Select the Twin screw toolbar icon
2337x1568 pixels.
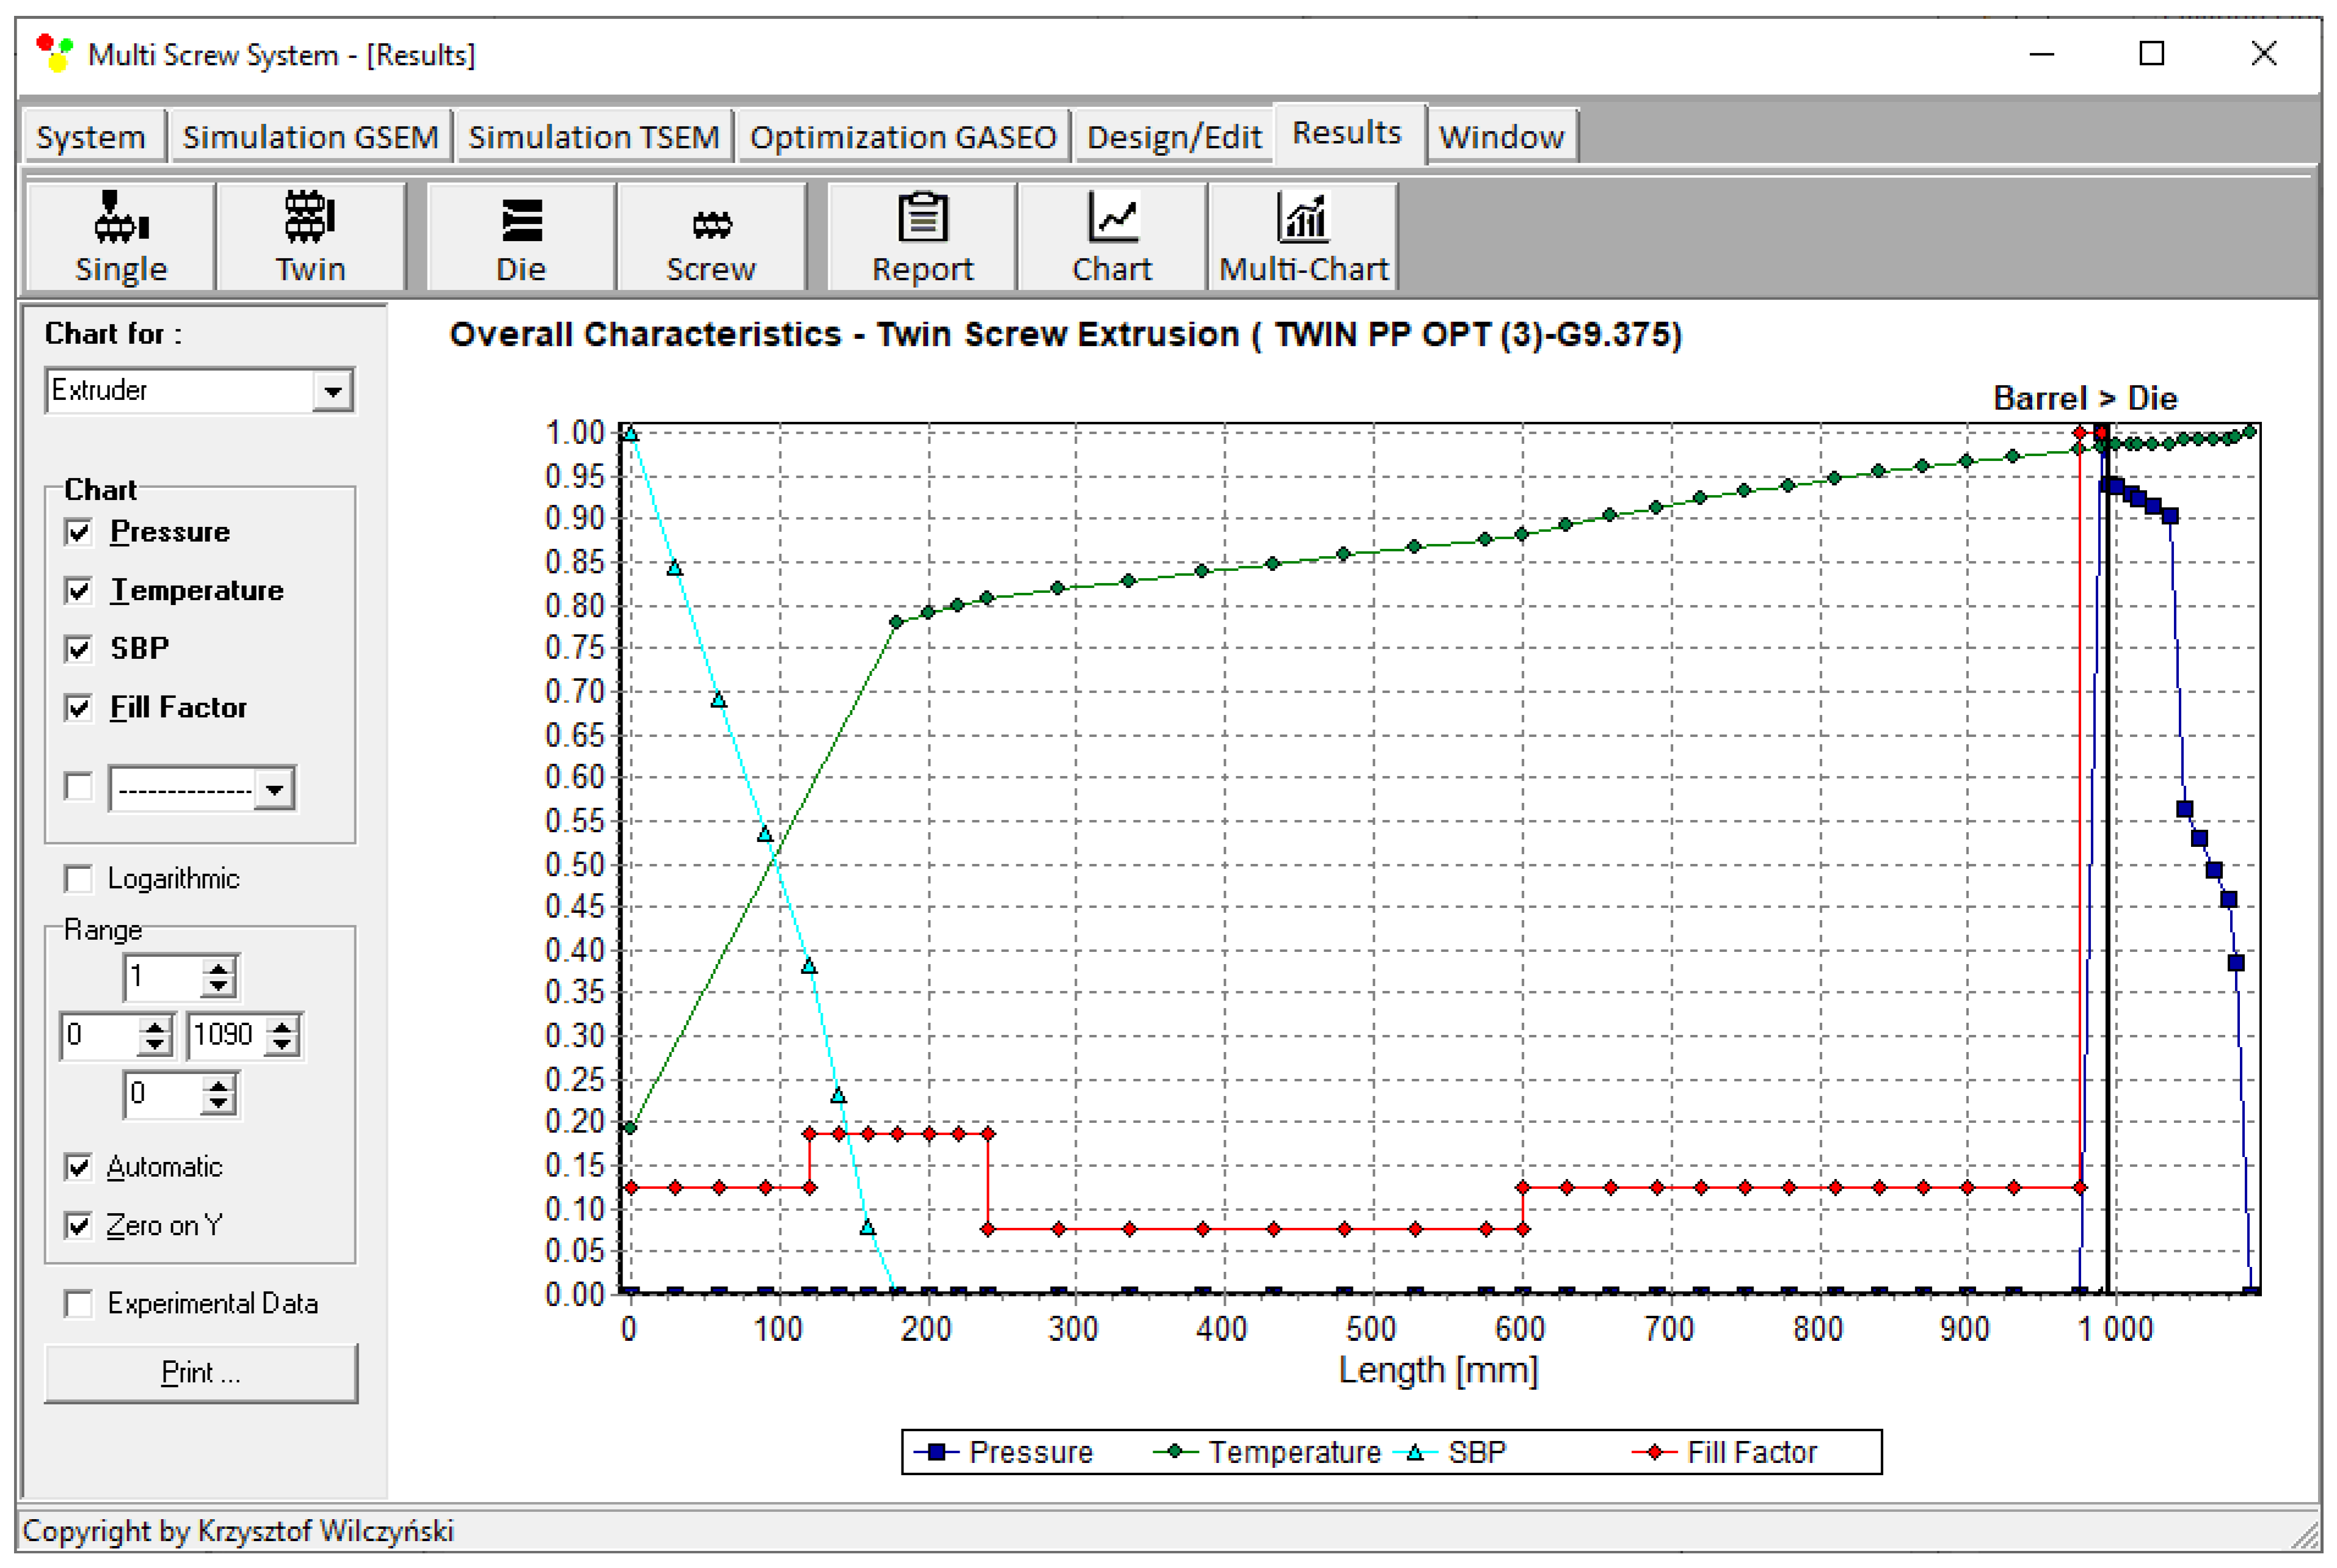pyautogui.click(x=310, y=218)
